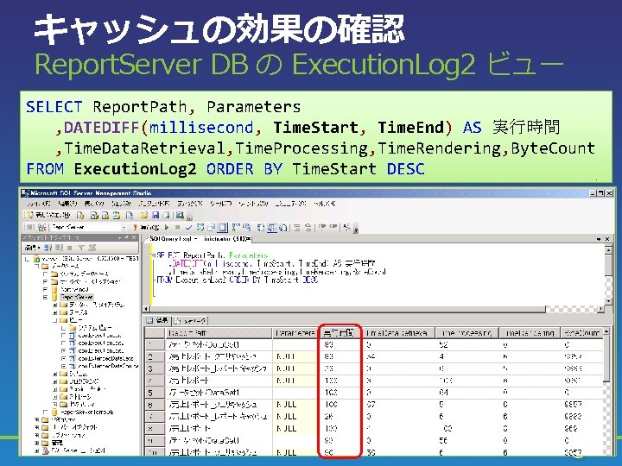Expand the テーブル folder under ReportServer
Viewport: 622px width, 466px height.
[54, 312]
